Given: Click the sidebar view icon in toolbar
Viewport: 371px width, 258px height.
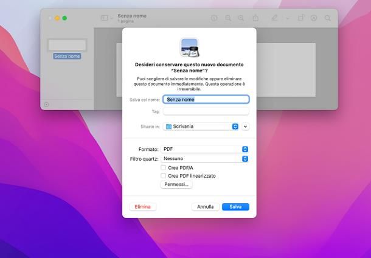Looking at the screenshot, I should point(105,18).
